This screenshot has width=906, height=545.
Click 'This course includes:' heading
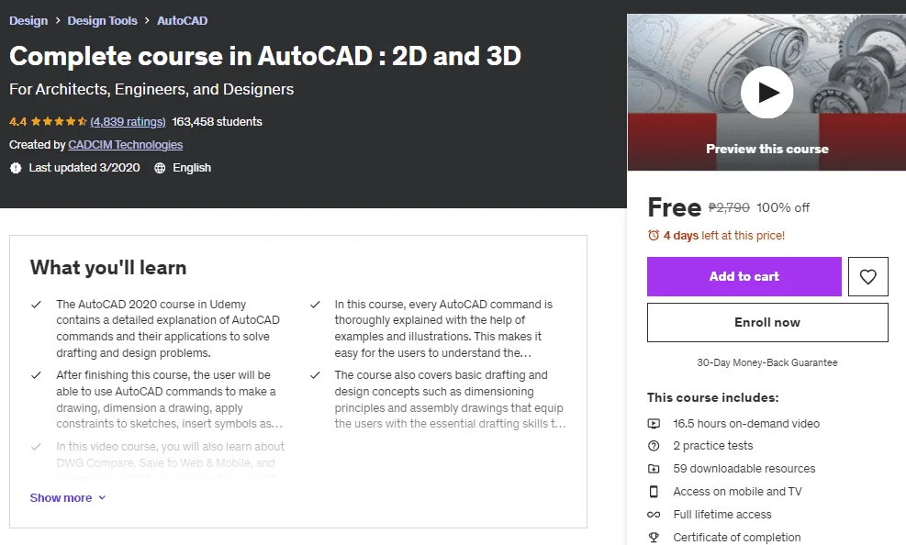click(x=713, y=398)
